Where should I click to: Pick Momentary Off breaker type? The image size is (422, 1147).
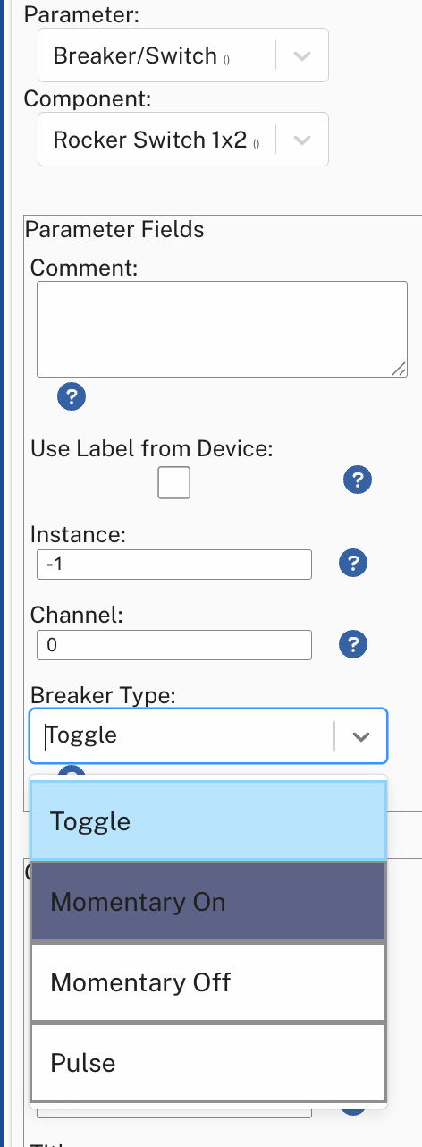click(208, 982)
